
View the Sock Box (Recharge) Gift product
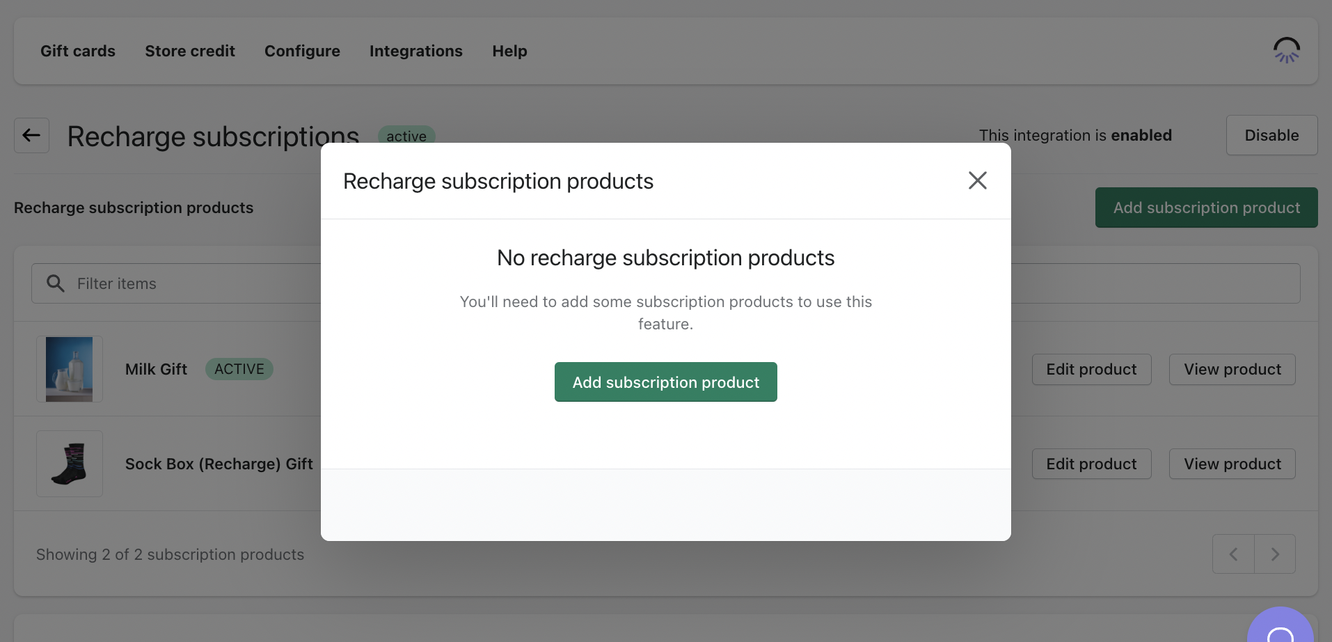pyautogui.click(x=1232, y=464)
